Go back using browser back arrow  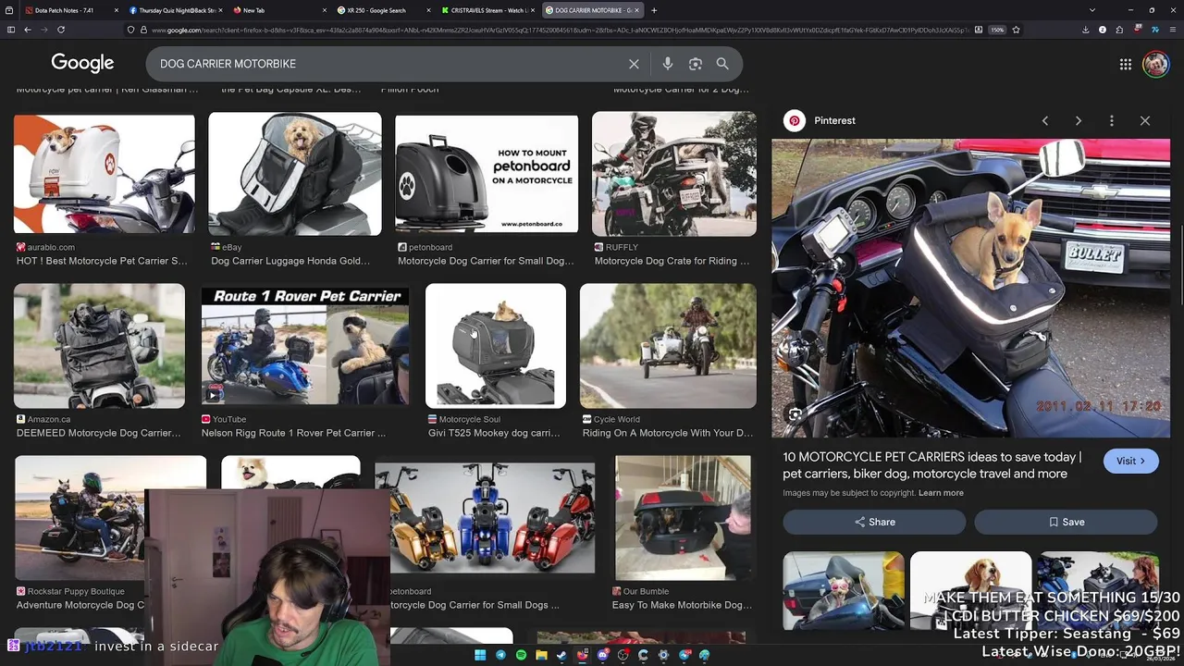pos(28,30)
